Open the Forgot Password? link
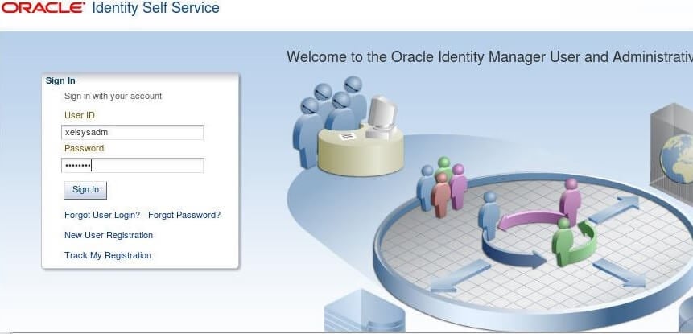Viewport: 693px width, 334px height. 184,216
